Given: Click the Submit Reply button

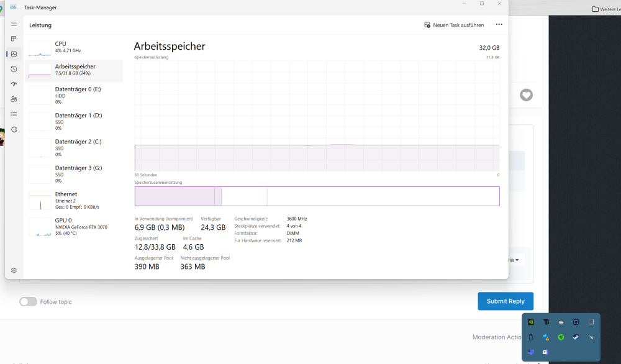Looking at the screenshot, I should 505,301.
